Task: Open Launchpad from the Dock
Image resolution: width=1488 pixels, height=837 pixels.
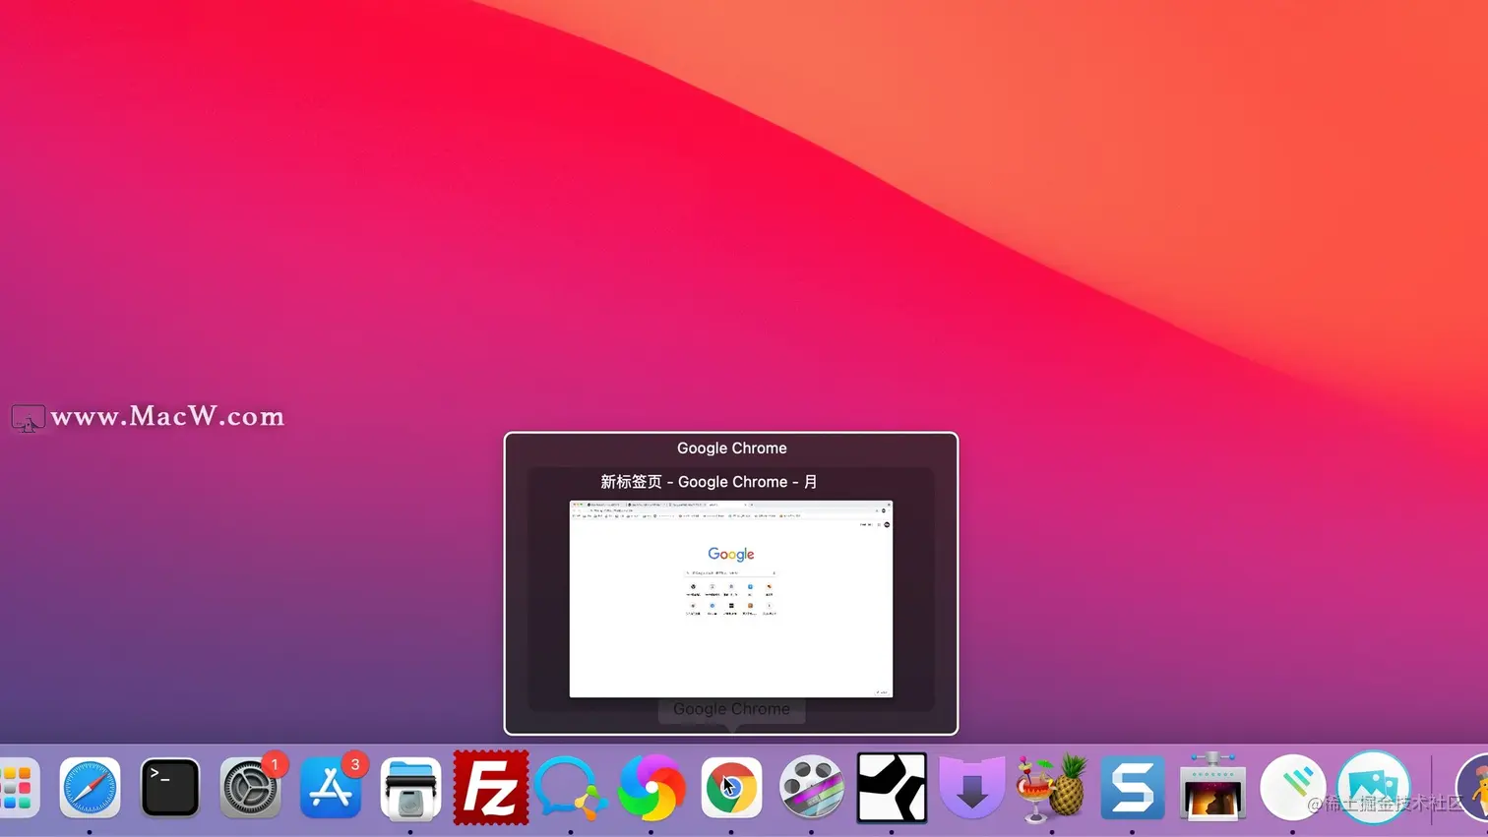Action: (x=19, y=788)
